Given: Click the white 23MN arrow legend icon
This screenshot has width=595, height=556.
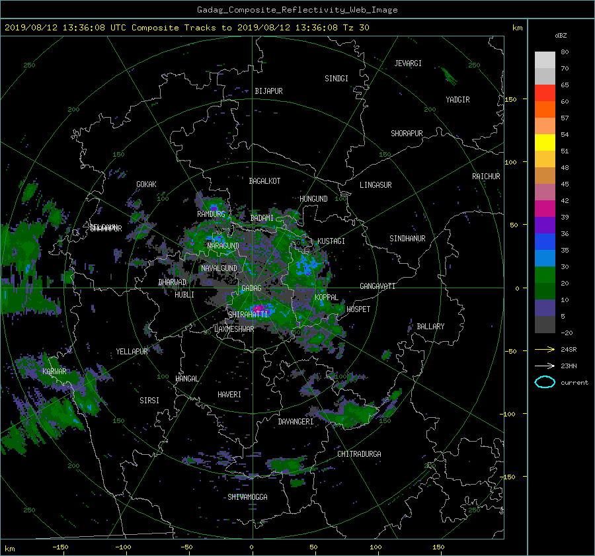Looking at the screenshot, I should (x=545, y=366).
